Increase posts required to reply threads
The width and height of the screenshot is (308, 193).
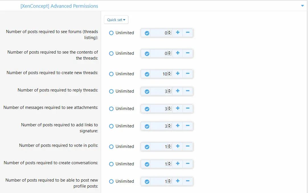(178, 91)
